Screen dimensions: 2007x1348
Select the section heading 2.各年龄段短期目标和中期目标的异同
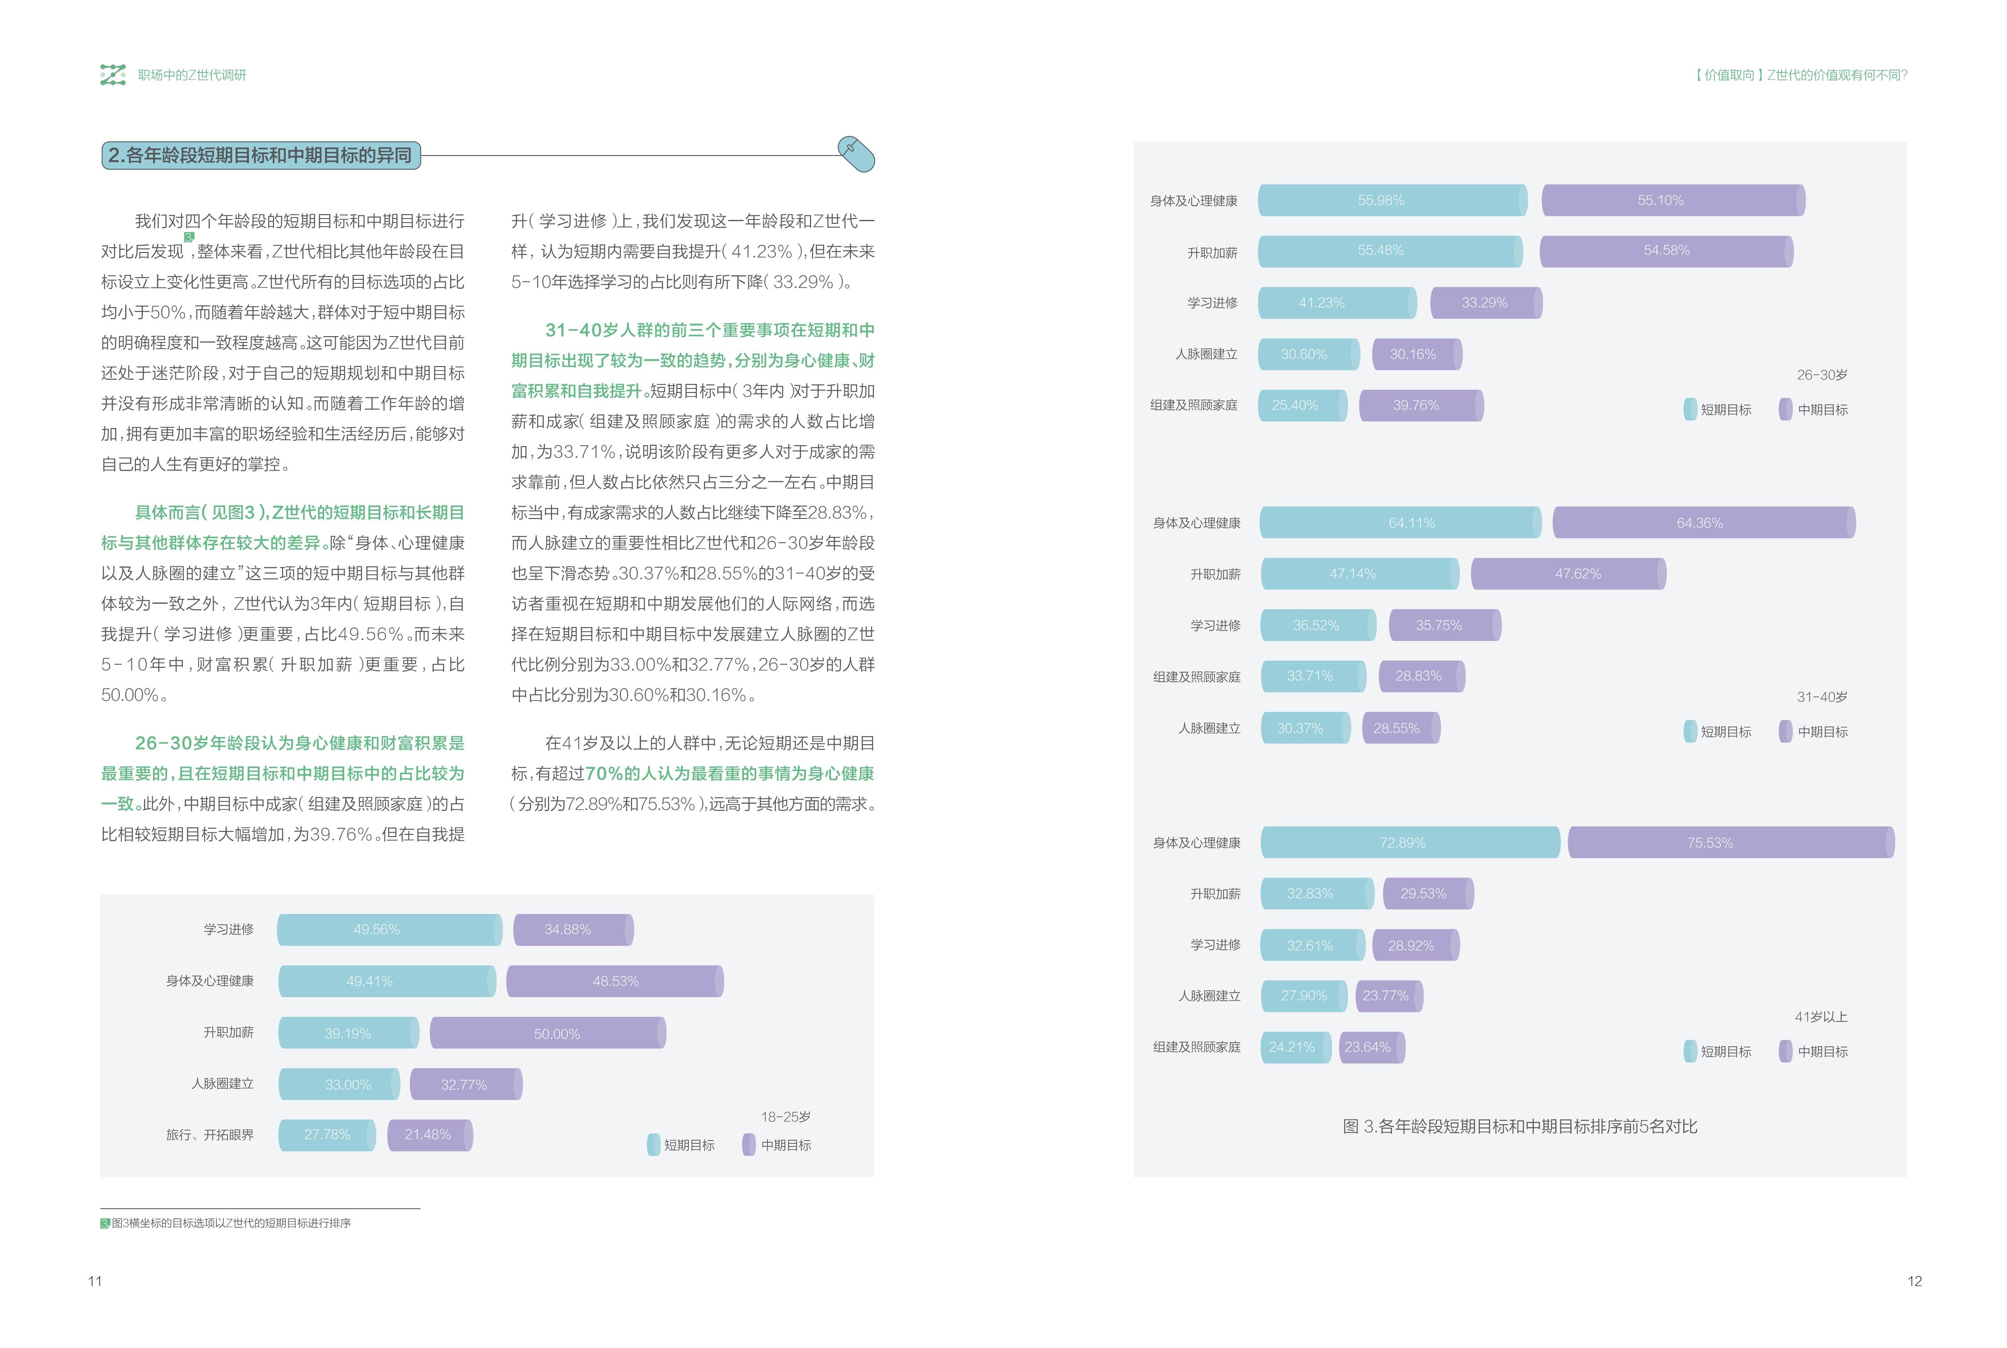tap(261, 156)
